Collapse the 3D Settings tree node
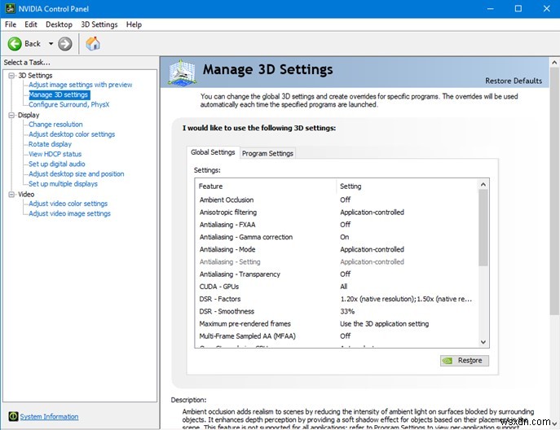Screen dimensions: 560x430 11,76
